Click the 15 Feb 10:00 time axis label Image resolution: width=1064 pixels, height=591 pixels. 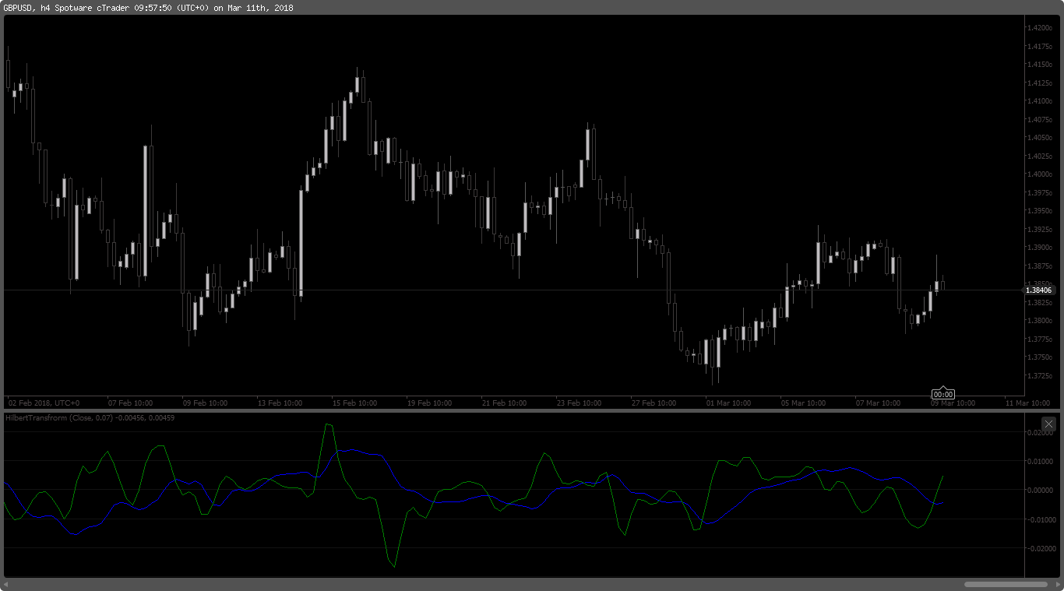coord(354,403)
